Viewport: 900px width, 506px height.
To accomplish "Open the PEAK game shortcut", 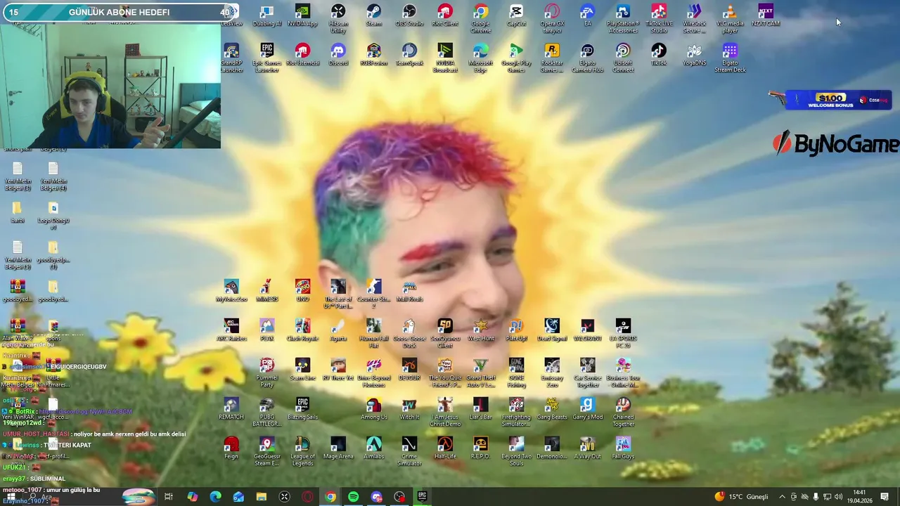I will tap(266, 330).
